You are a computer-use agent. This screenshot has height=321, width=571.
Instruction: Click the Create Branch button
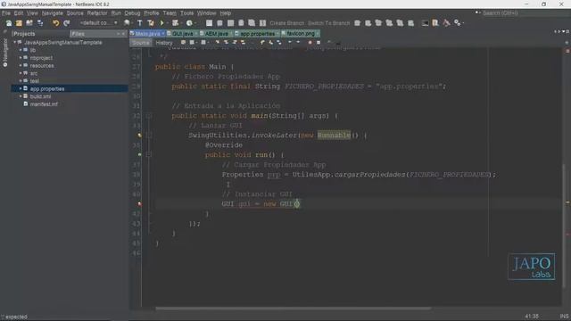click(287, 23)
